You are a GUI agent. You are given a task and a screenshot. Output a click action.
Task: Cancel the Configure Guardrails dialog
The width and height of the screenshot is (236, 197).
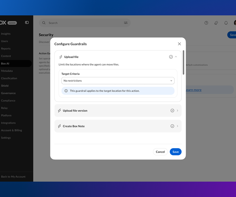[x=160, y=152]
